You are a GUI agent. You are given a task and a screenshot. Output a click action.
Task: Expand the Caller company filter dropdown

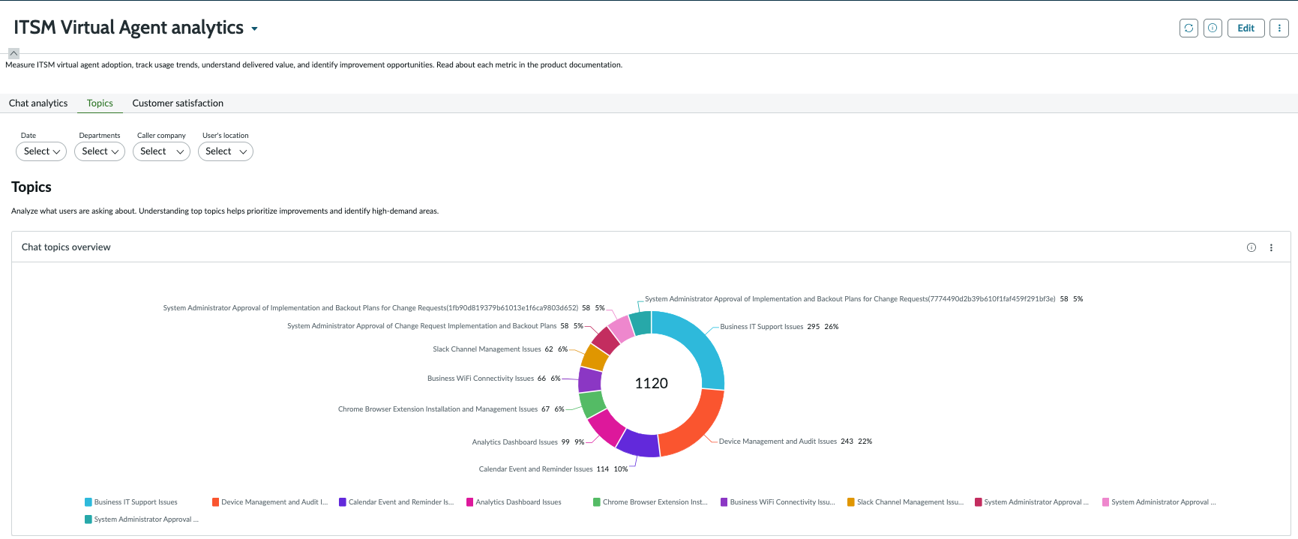(x=161, y=151)
